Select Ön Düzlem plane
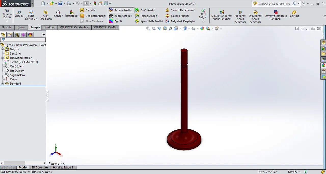 click(17, 66)
